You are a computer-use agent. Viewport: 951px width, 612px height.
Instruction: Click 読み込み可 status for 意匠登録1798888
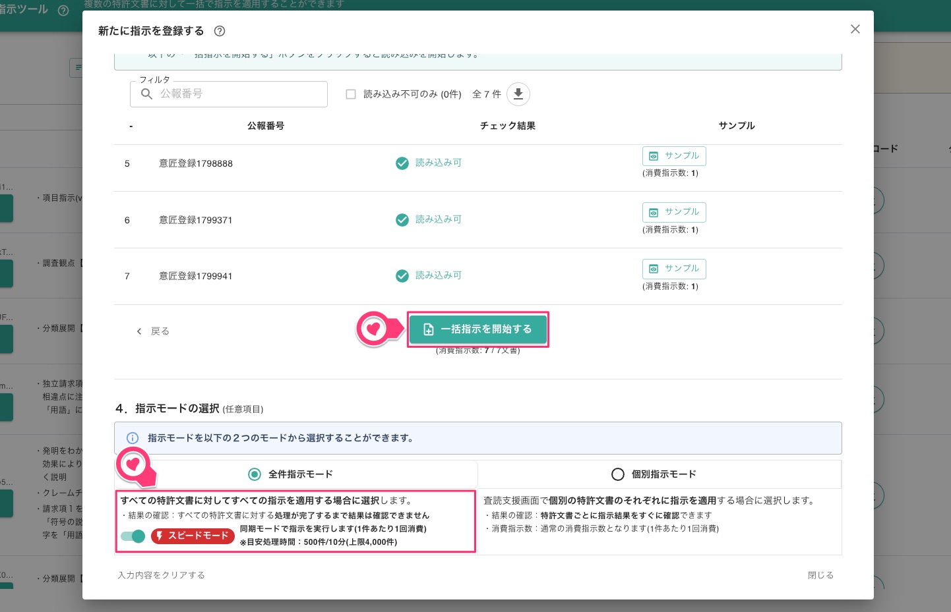439,163
